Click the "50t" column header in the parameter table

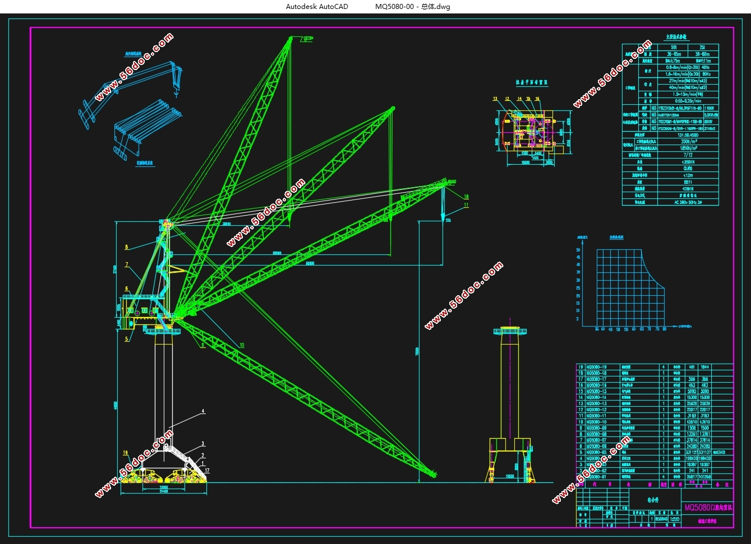674,47
